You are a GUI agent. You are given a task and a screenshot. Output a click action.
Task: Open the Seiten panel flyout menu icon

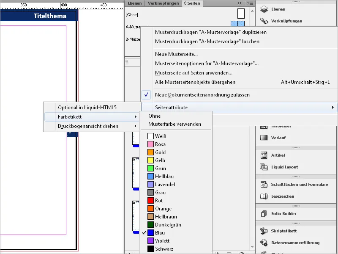[250, 3]
